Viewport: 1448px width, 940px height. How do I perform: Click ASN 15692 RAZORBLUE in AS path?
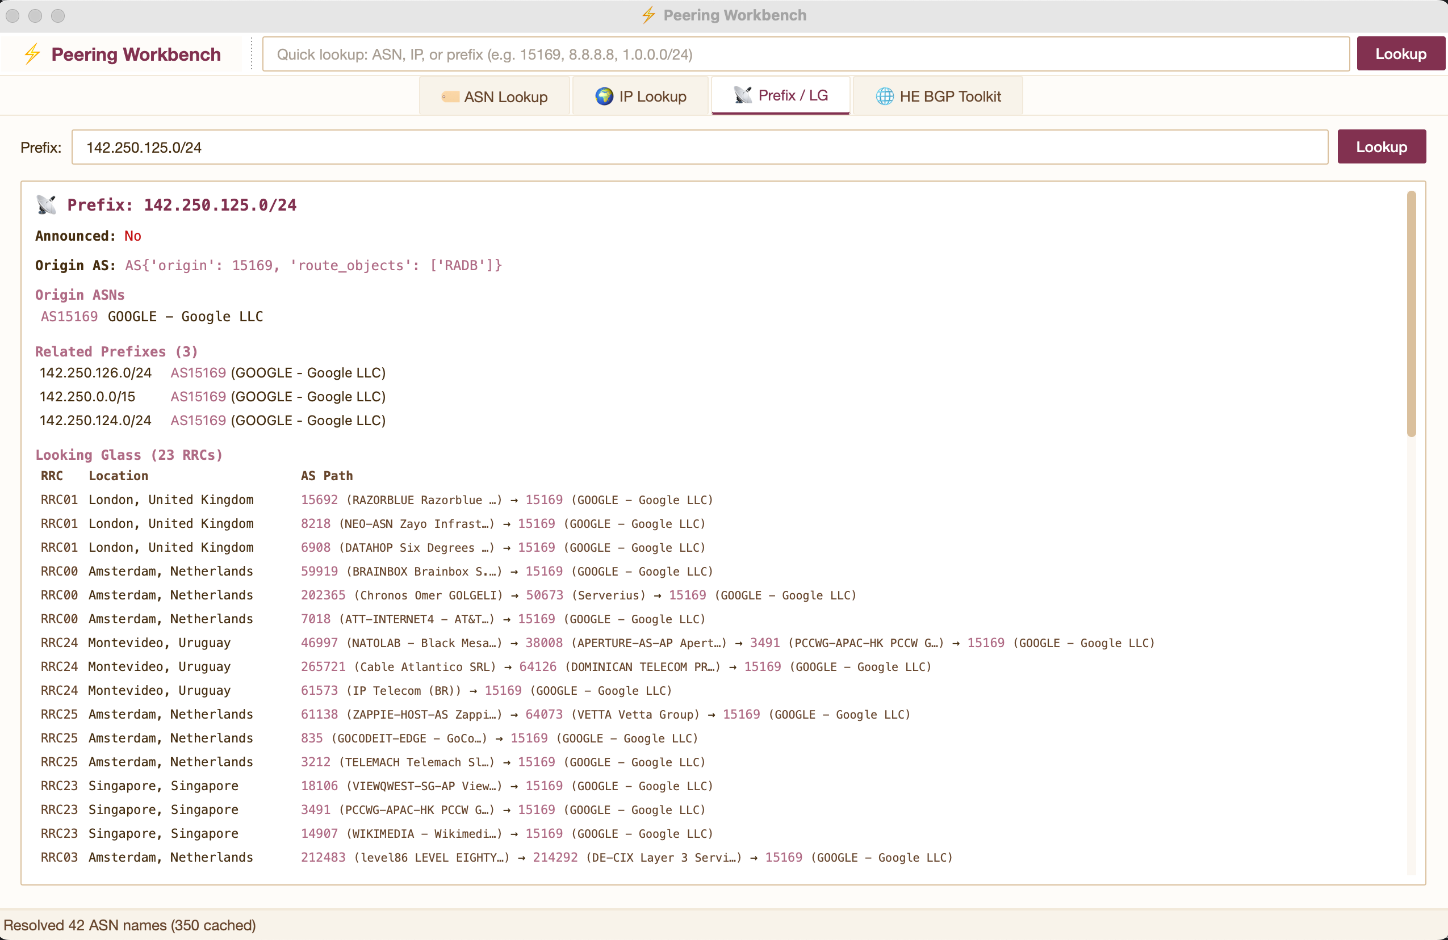tap(319, 500)
